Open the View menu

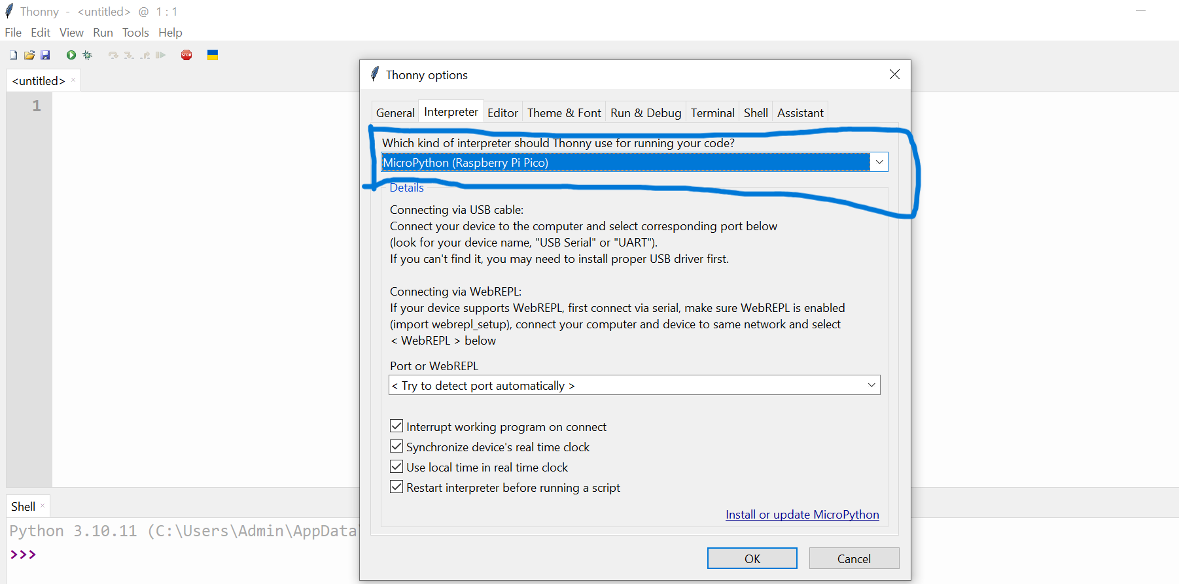(71, 32)
